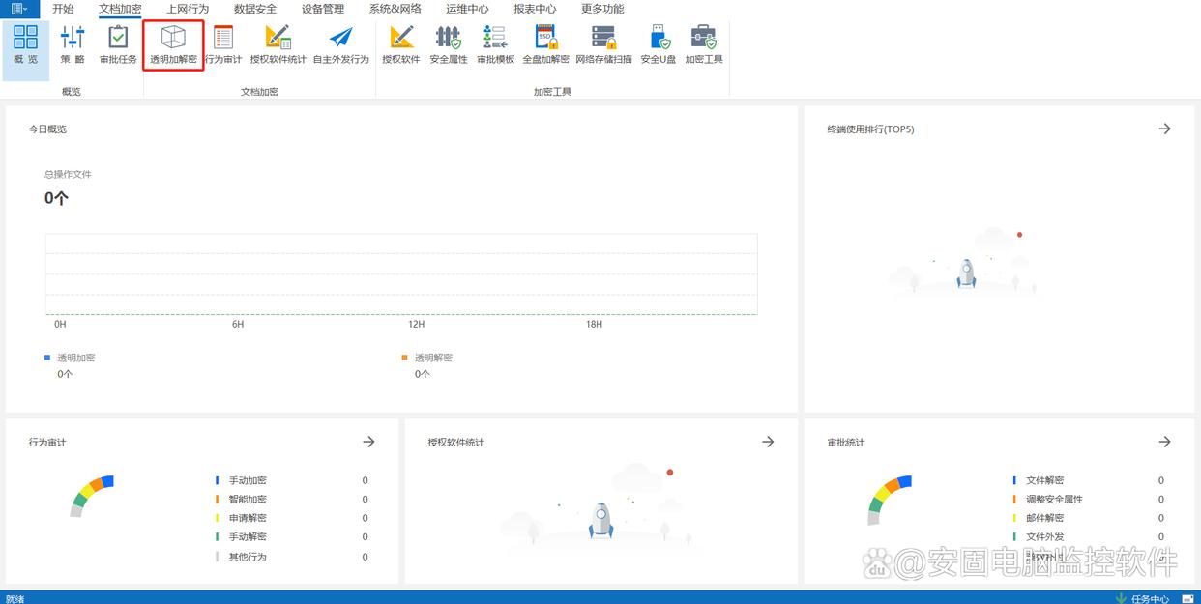Switch to the 上网行为 tab
This screenshot has height=604, width=1201.
(188, 9)
